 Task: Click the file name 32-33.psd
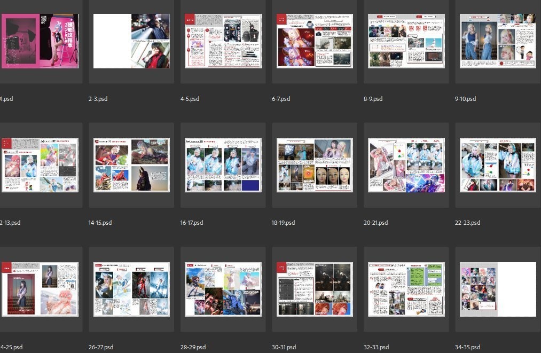pyautogui.click(x=376, y=347)
